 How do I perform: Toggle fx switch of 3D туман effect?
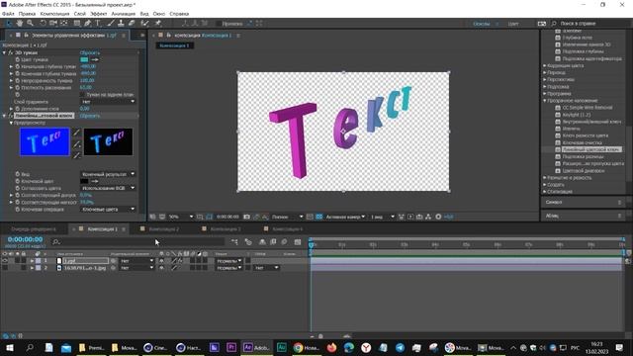pos(11,52)
